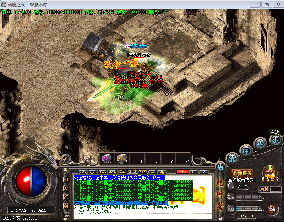284x222 pixels.
Task: Click the two-people team toolbar icon
Action: point(122,172)
